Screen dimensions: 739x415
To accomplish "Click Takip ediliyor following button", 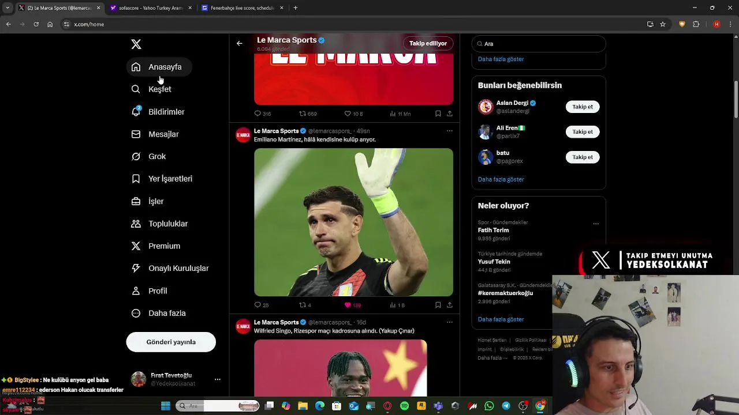I will [x=428, y=43].
